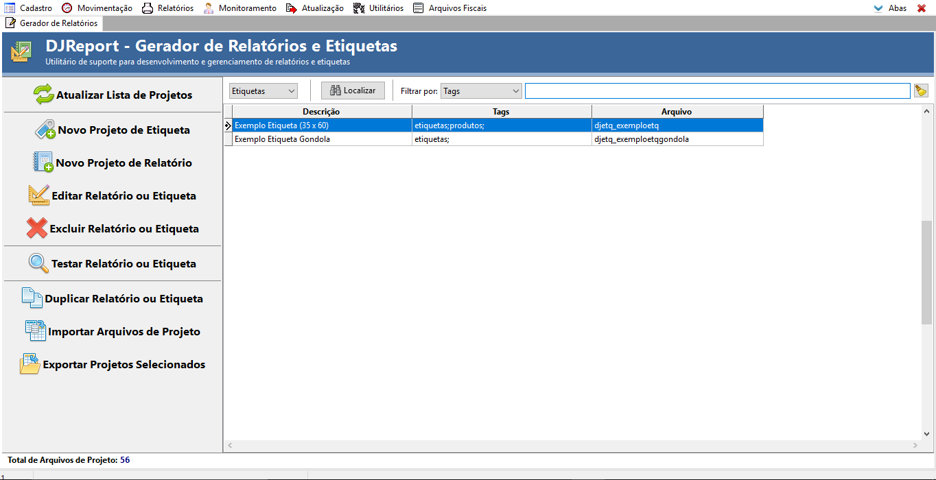
Task: Click the Novo Projeto de Relatório notebook icon
Action: [43, 163]
